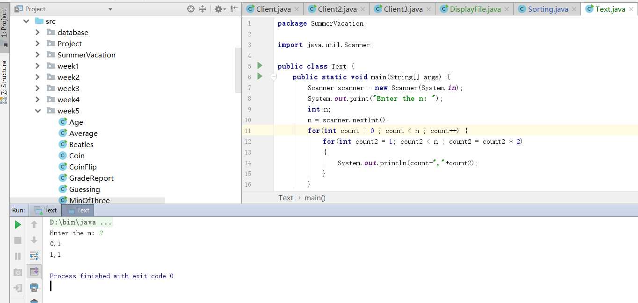Click the Project tree vertical scrollbar
This screenshot has height=303, width=638.
click(x=238, y=70)
